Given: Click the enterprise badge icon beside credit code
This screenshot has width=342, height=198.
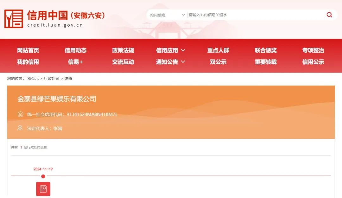Looking at the screenshot, I should point(20,114).
